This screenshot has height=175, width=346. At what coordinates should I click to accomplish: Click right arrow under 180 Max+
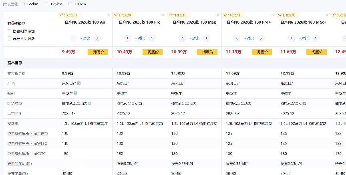(x=316, y=38)
